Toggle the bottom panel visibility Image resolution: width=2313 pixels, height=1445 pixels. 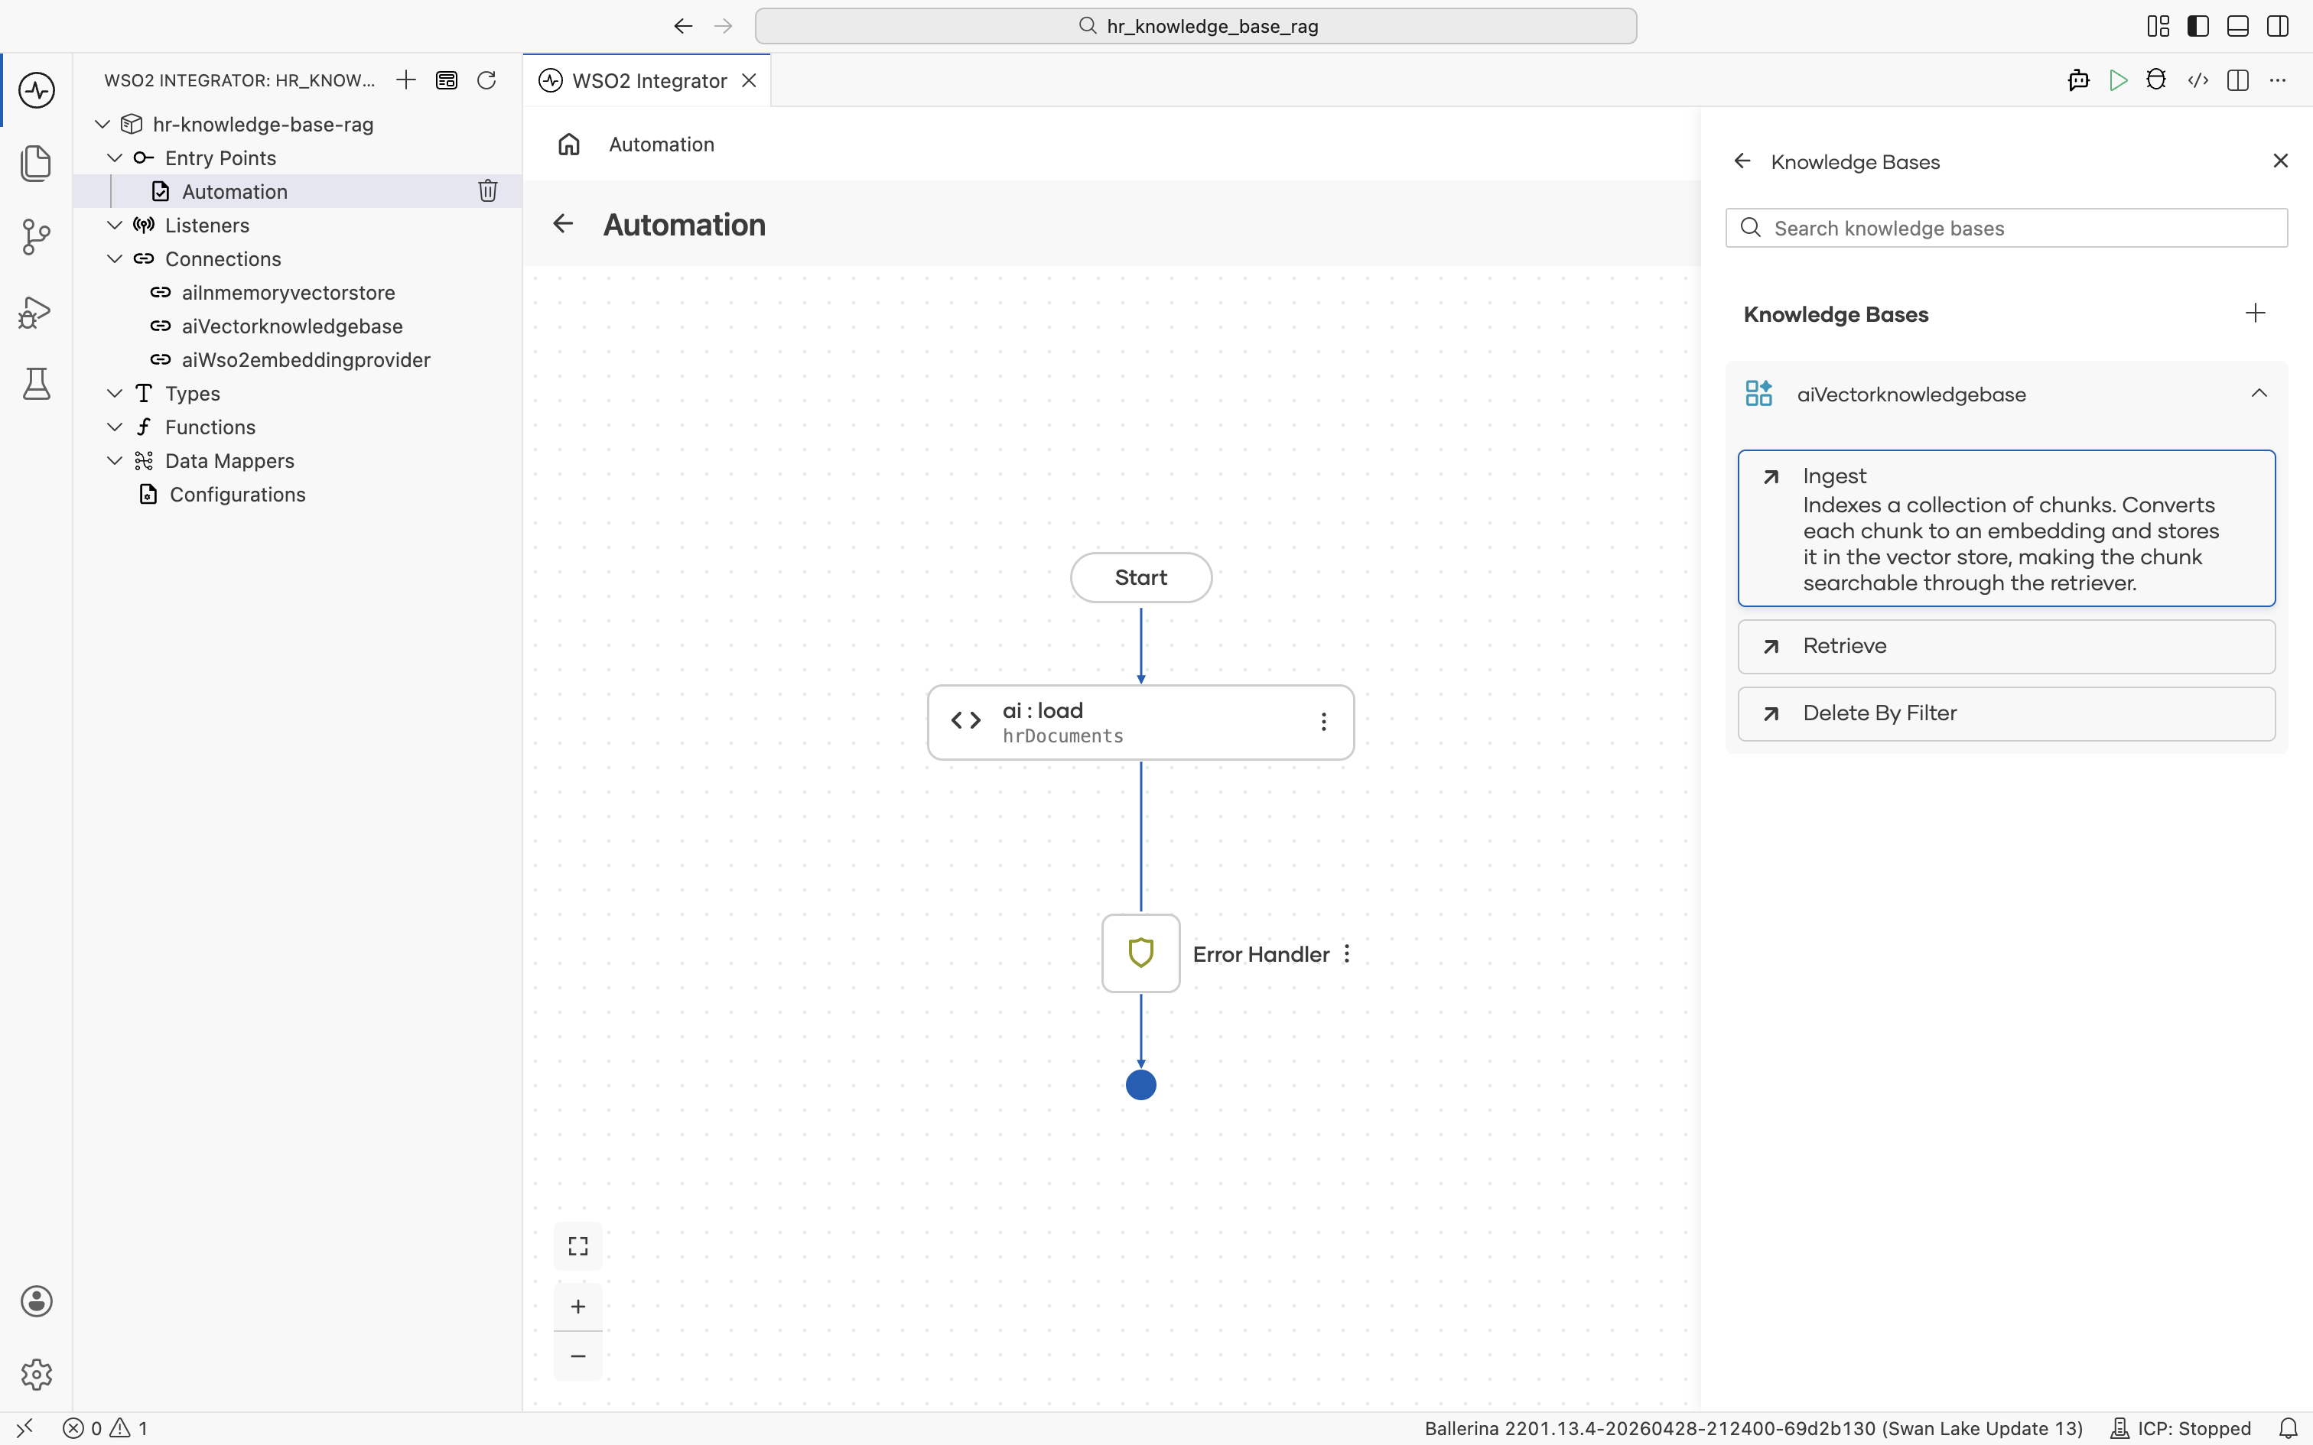pyautogui.click(x=2237, y=26)
